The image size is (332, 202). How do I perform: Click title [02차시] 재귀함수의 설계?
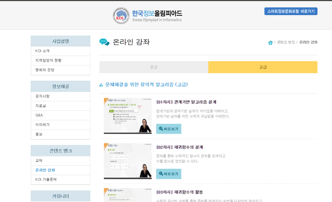pos(179,147)
